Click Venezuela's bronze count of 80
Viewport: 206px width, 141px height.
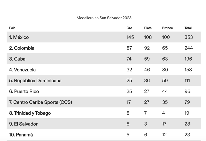(165, 70)
